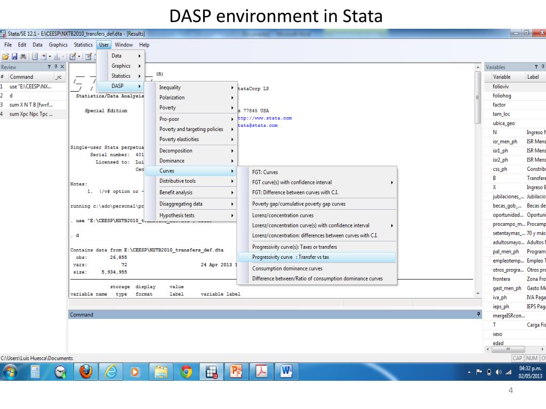
Task: Choose Lorenz/concentration curves
Action: click(x=317, y=215)
